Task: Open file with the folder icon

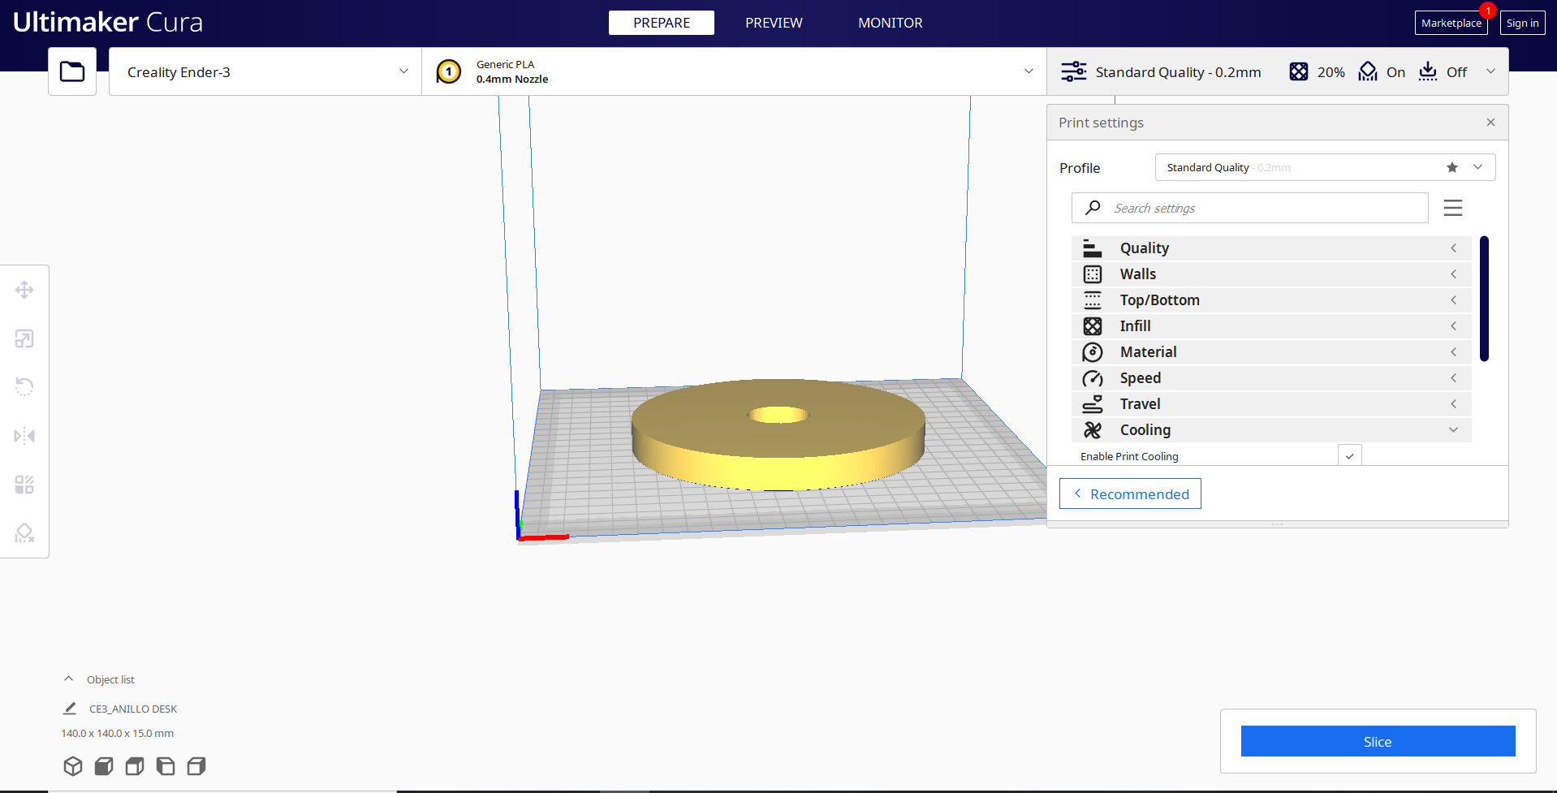Action: pyautogui.click(x=72, y=71)
